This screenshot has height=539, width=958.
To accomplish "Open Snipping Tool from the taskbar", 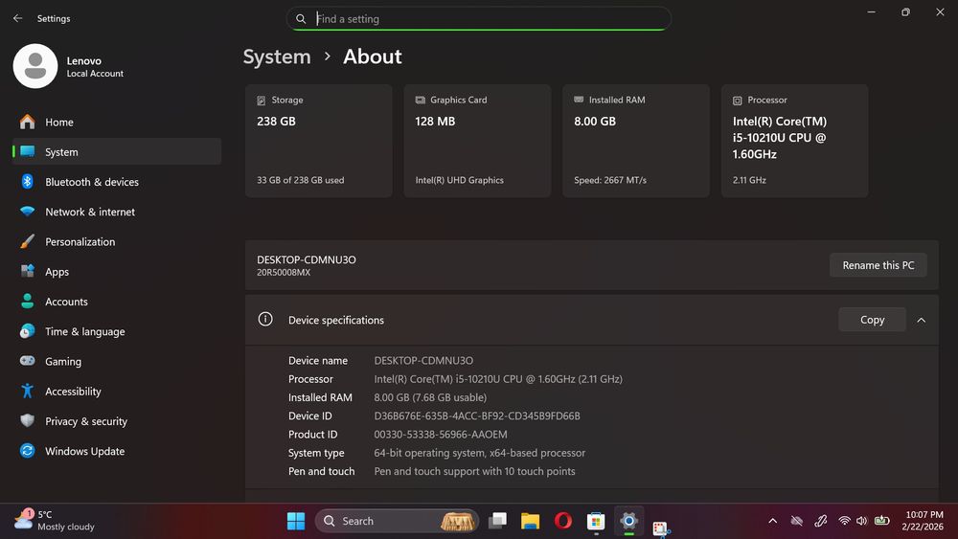I will click(660, 528).
